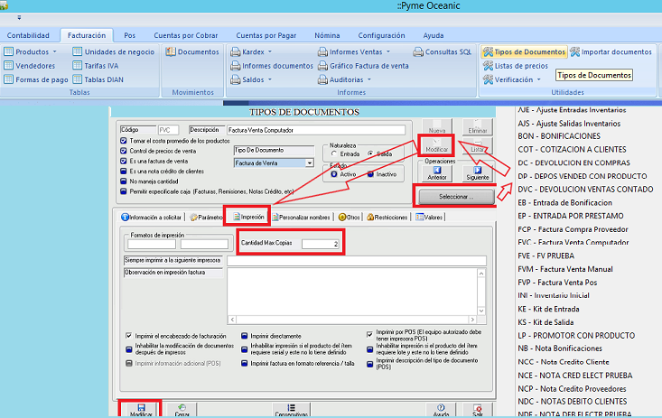This screenshot has width=662, height=418.
Task: Click the Saldos printer icon
Action: (235, 79)
